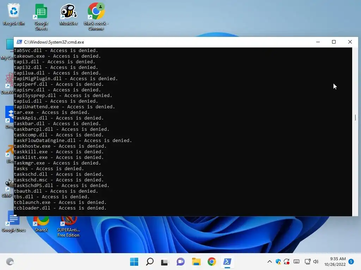Click the cmd.exe window title text
Screen dimensions: 361x270
pyautogui.click(x=54, y=42)
